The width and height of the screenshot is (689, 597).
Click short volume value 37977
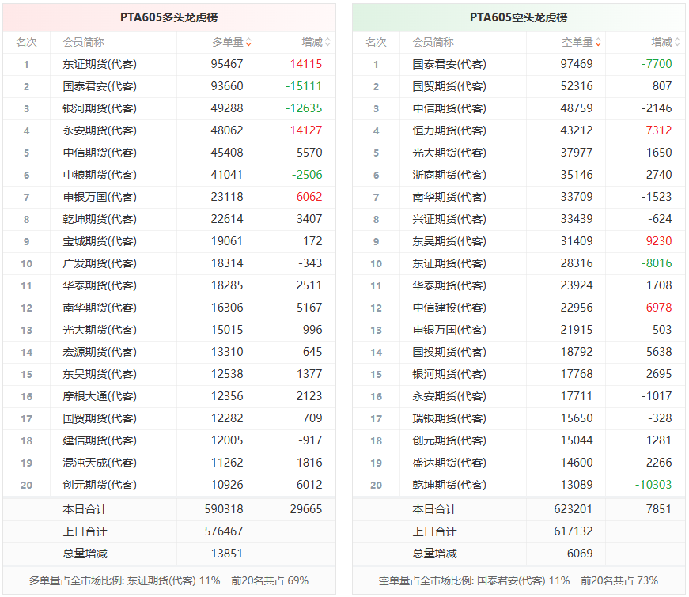pos(577,153)
